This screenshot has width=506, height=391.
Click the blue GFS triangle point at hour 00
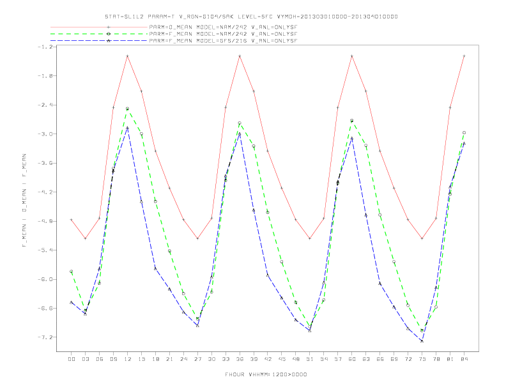click(72, 302)
